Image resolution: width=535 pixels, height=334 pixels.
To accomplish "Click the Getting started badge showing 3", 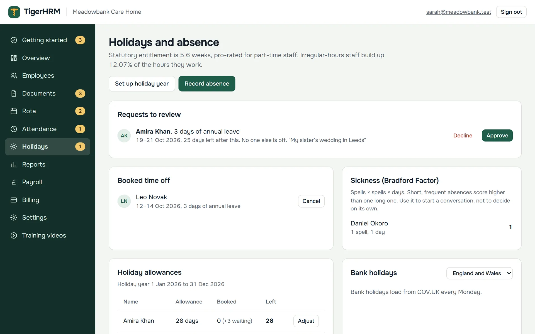I will [x=80, y=40].
